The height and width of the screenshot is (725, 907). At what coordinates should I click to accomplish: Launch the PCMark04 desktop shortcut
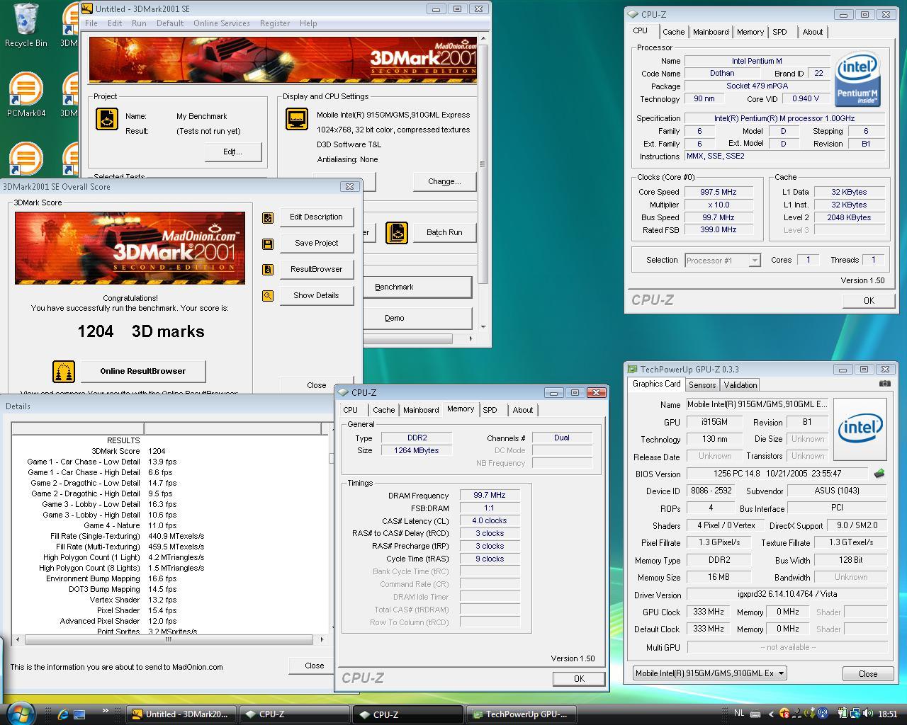coord(26,94)
